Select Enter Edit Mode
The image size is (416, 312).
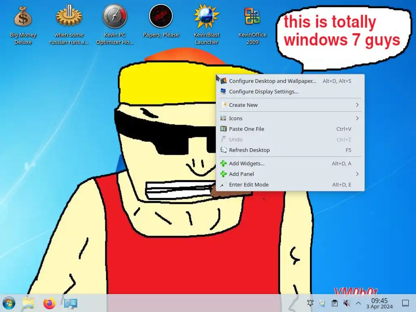click(290, 185)
